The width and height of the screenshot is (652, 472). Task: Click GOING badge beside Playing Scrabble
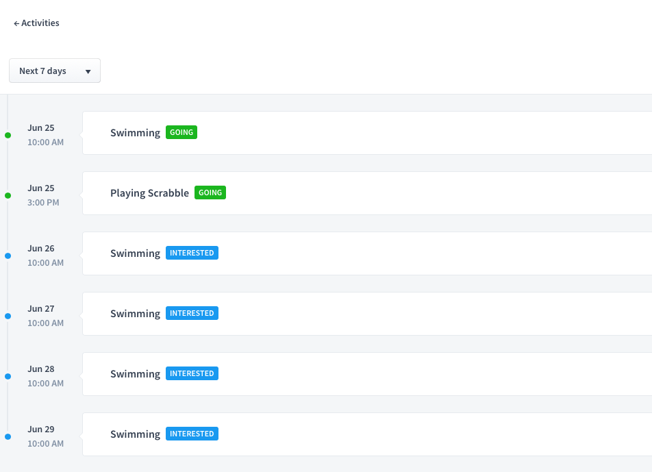pos(210,192)
